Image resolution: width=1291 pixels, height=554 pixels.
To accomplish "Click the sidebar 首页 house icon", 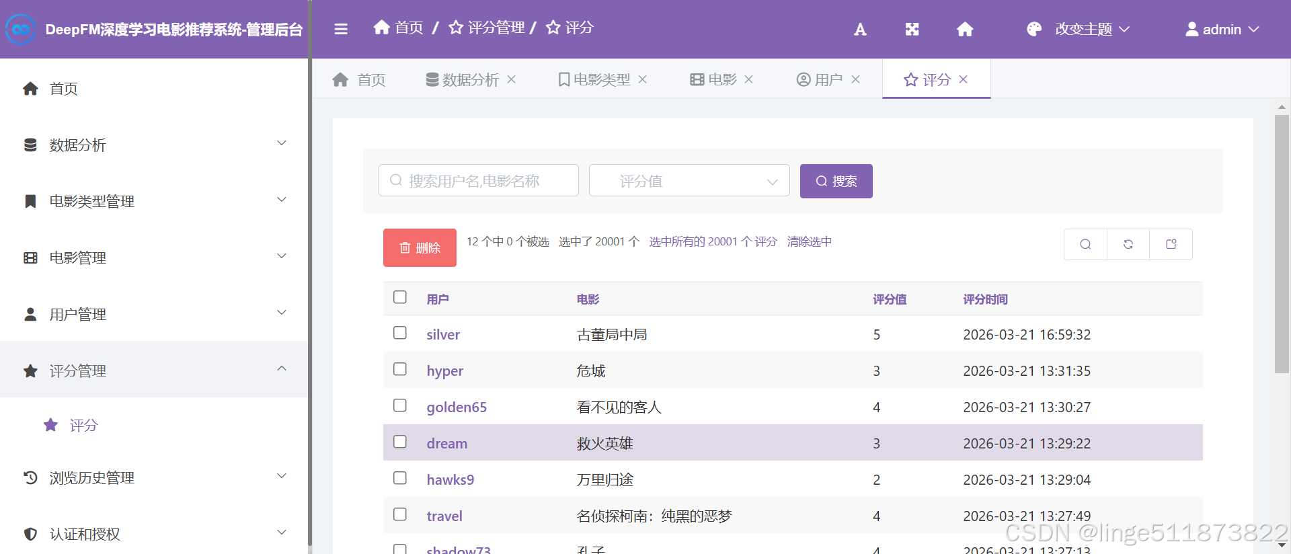I will coord(30,88).
